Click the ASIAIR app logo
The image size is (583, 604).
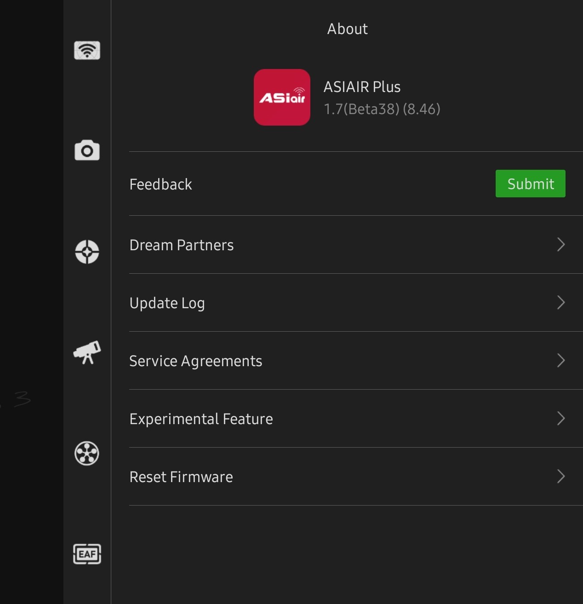click(282, 97)
